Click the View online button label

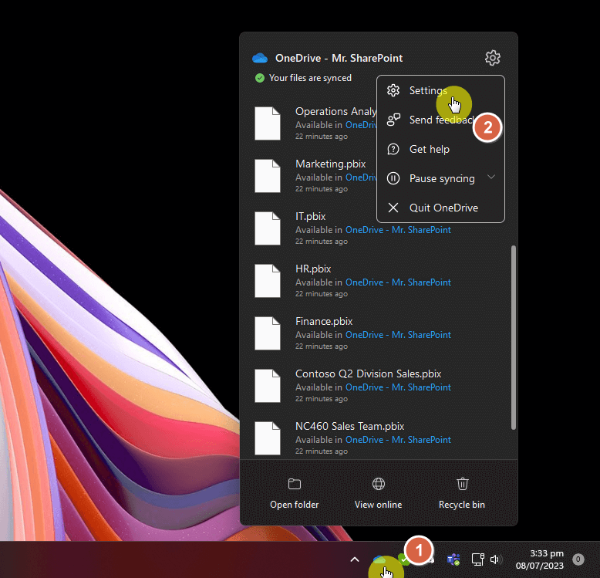[x=379, y=505]
